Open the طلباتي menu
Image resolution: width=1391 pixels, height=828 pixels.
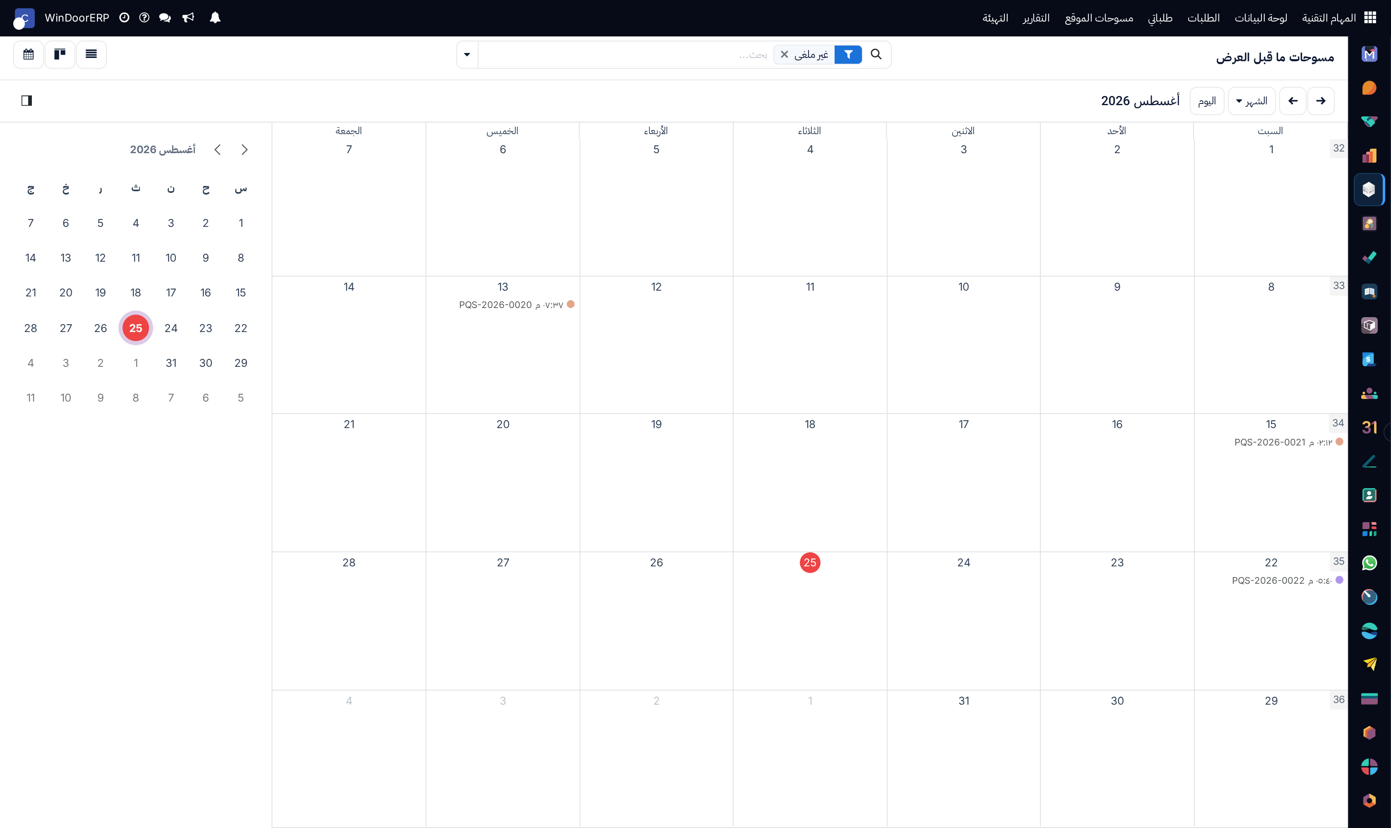coord(1160,18)
